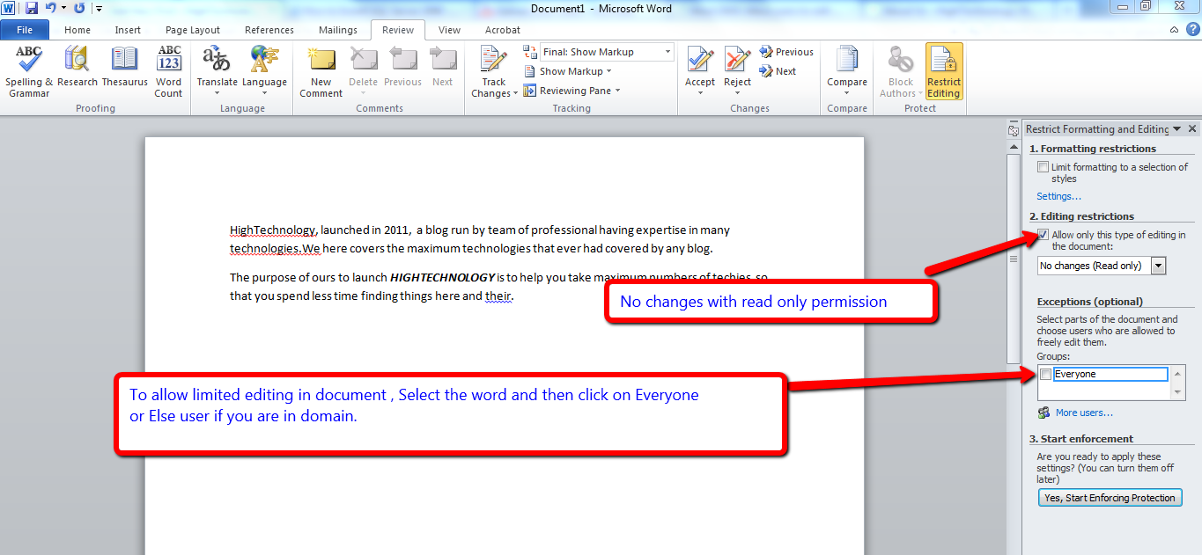Close the Restrict Formatting and Editing pane
Viewport: 1202px width, 555px height.
pos(1192,128)
